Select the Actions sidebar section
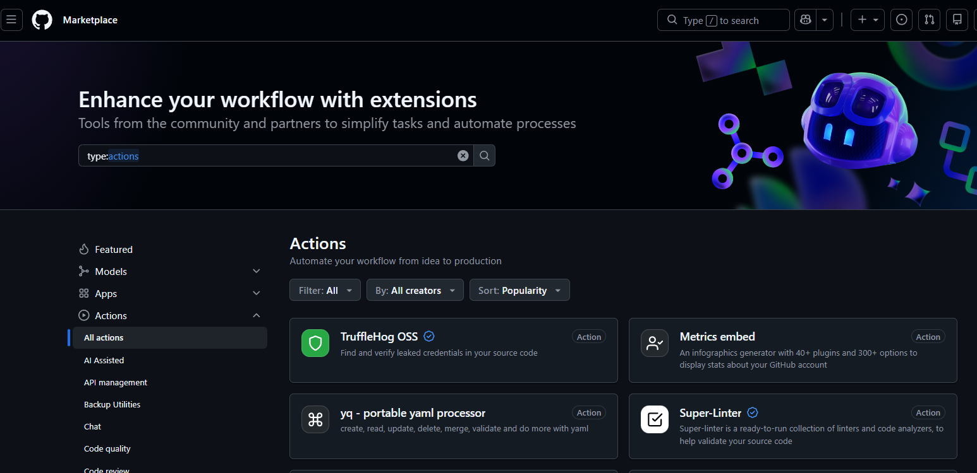Viewport: 977px width, 473px height. 111,315
